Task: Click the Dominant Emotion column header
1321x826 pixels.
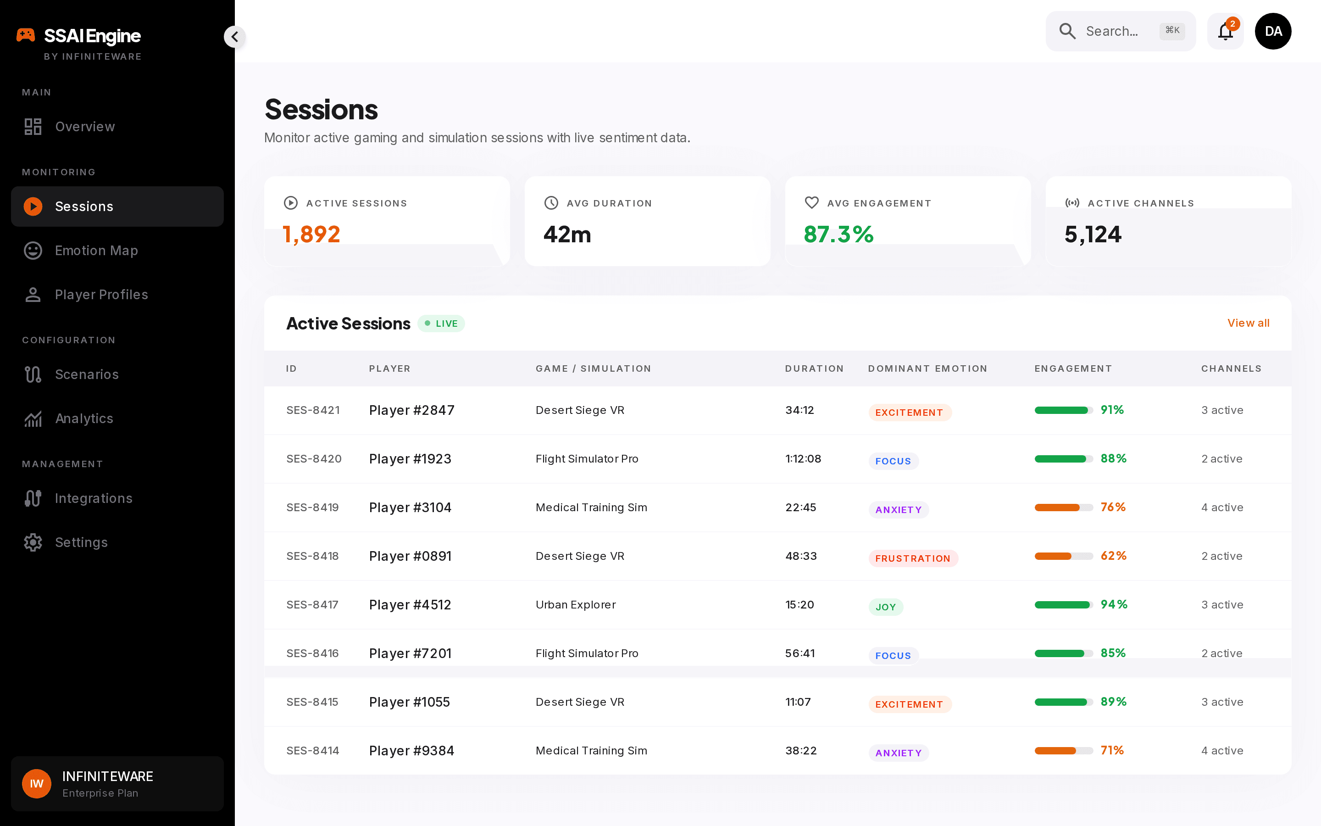Action: tap(927, 369)
